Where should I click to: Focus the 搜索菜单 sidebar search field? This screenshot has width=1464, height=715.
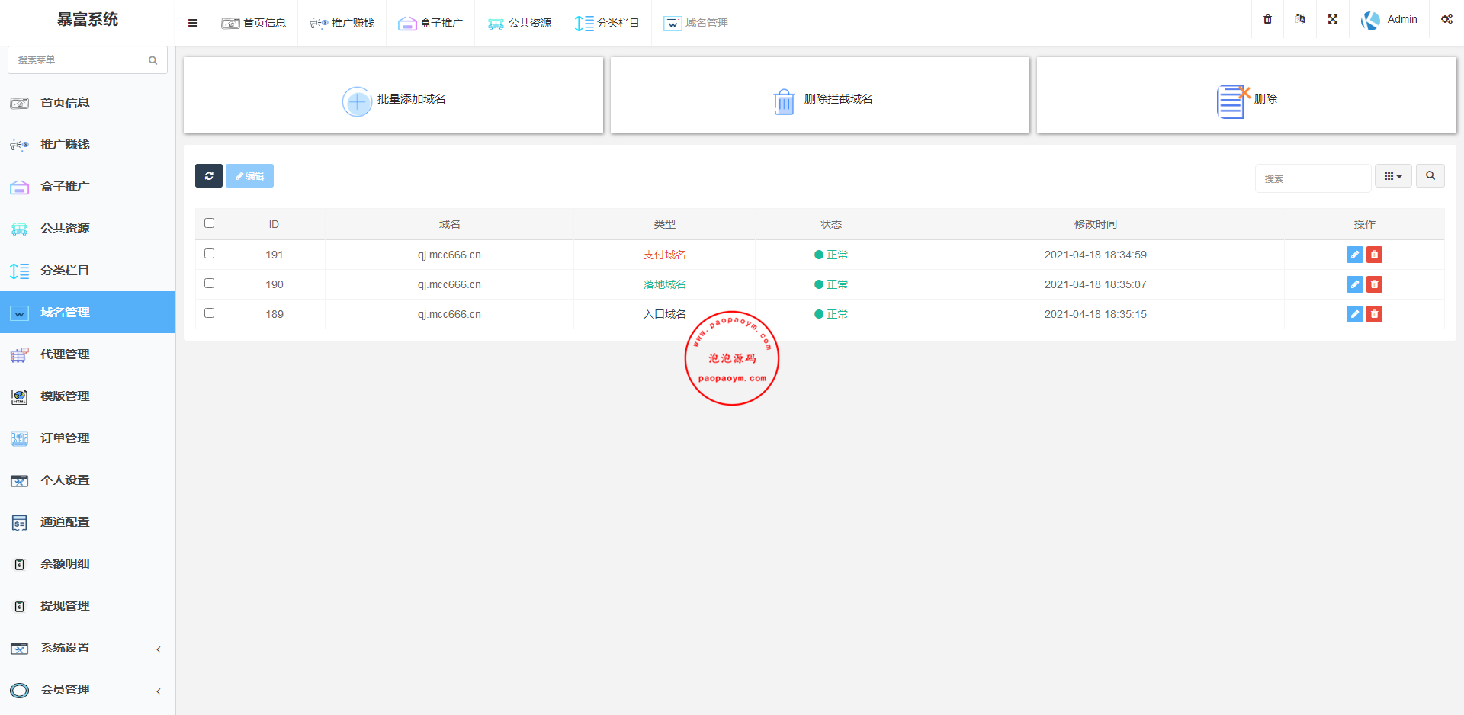[x=80, y=60]
